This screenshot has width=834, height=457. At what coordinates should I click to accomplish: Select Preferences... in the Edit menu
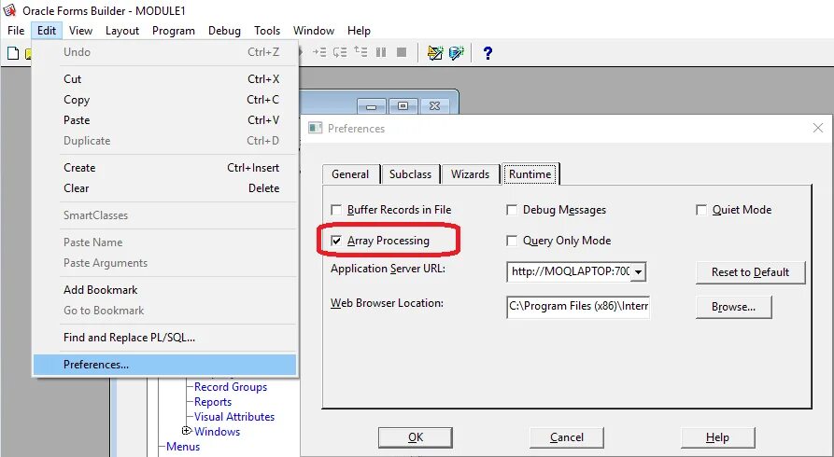coord(165,365)
